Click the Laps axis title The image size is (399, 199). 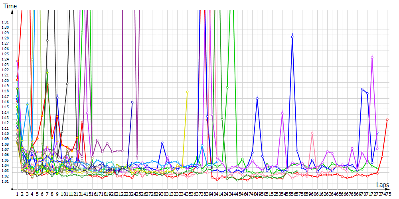pos(383,185)
